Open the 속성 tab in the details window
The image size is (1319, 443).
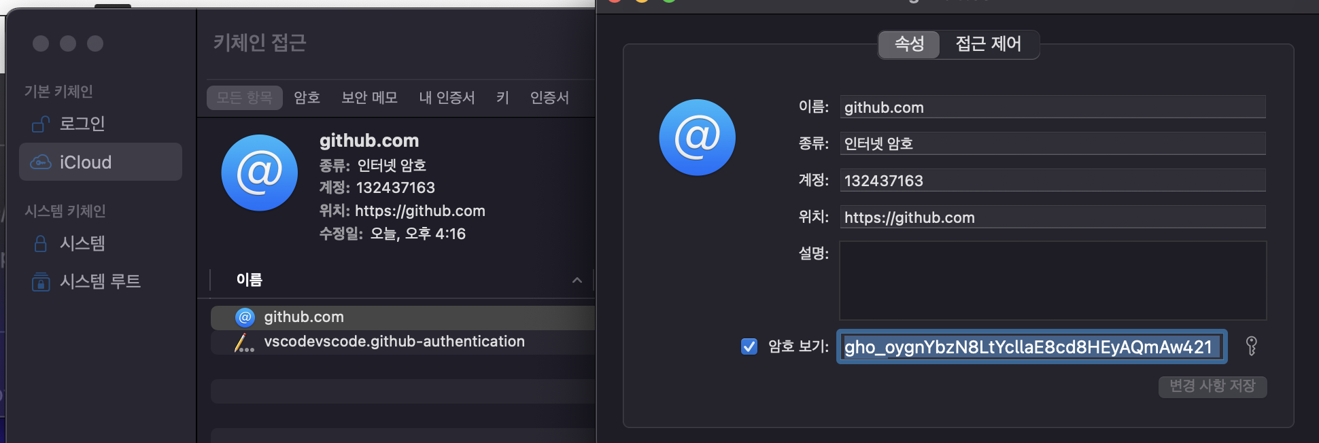tap(909, 44)
